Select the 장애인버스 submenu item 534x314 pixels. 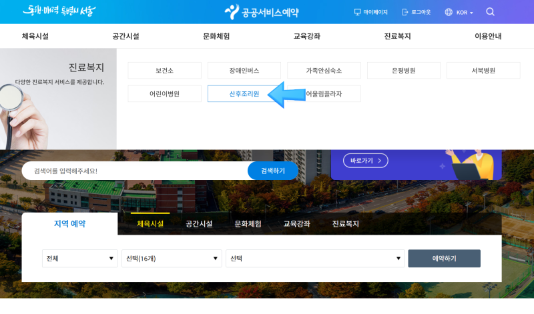pos(244,71)
